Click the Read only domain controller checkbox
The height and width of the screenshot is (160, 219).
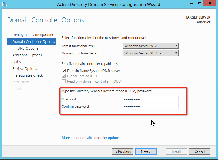point(64,81)
